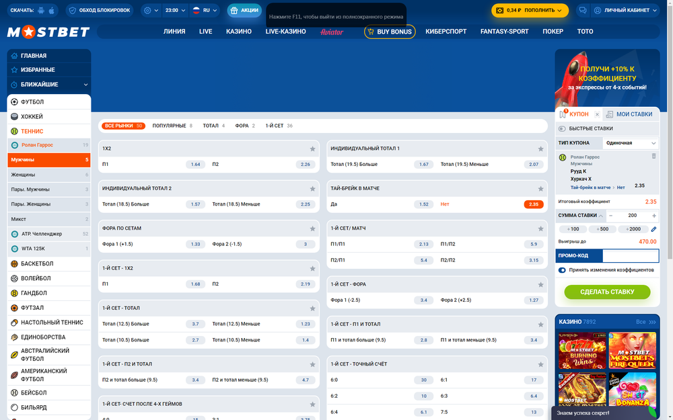
Task: Open the ФУТЗАЛ sport section
Action: (49, 308)
